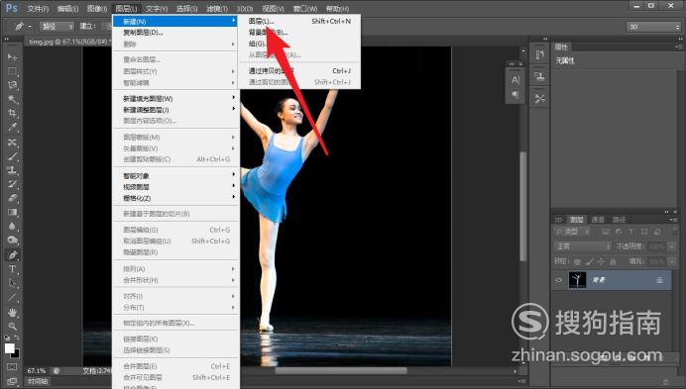Viewport: 686px width, 389px height.
Task: Open the Pen tool preset picker arrow
Action: pyautogui.click(x=30, y=27)
